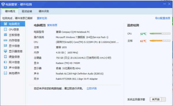Click the 惠普 1855 motherboard value
Viewport: 173px width, 106px height.
(x=61, y=47)
